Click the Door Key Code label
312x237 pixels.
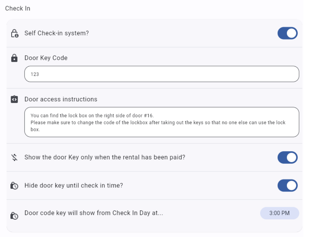click(x=46, y=58)
